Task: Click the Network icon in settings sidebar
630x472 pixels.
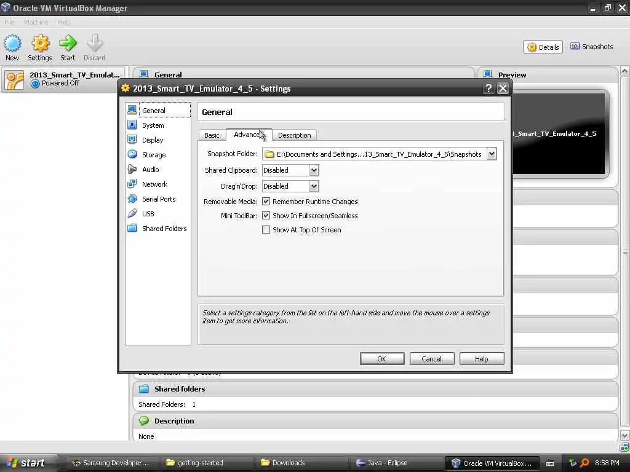Action: 132,184
